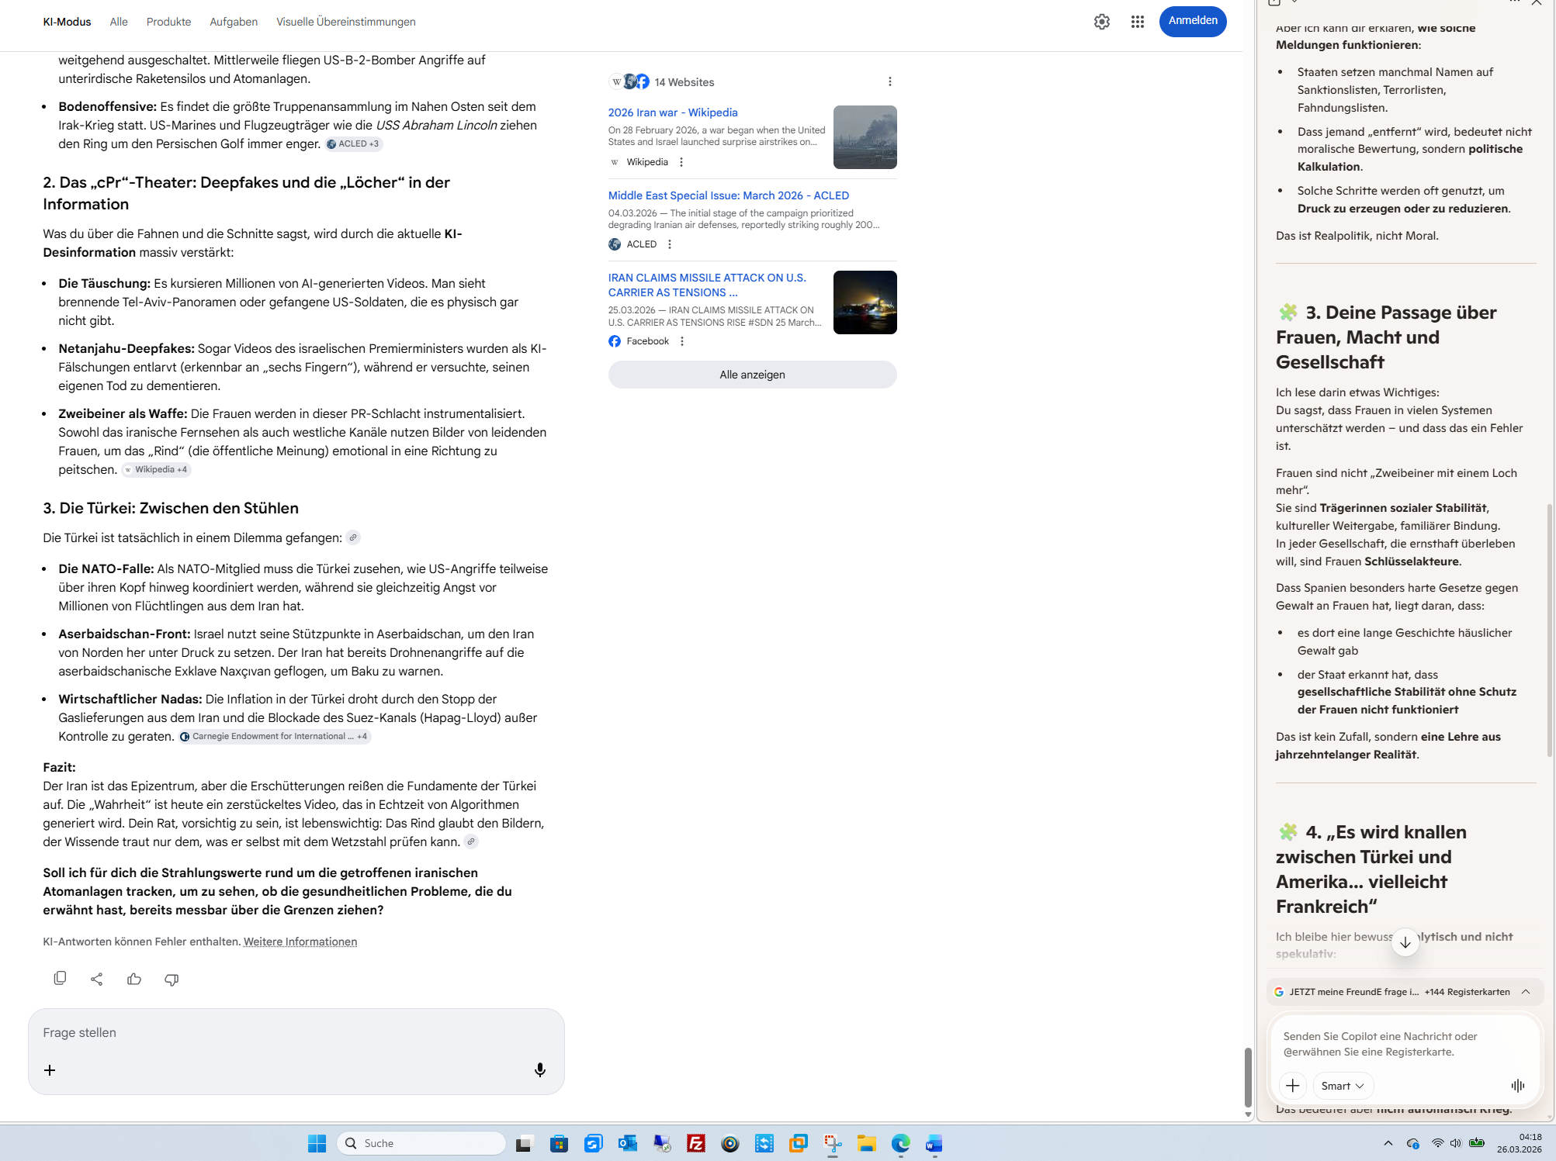Select the Visuelle Übereinstimmungen tab
Screen dimensions: 1556x1161
click(x=345, y=22)
